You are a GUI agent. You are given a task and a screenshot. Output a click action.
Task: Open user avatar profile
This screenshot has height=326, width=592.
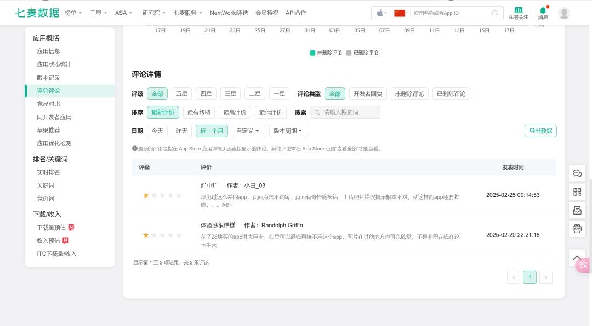click(x=564, y=13)
